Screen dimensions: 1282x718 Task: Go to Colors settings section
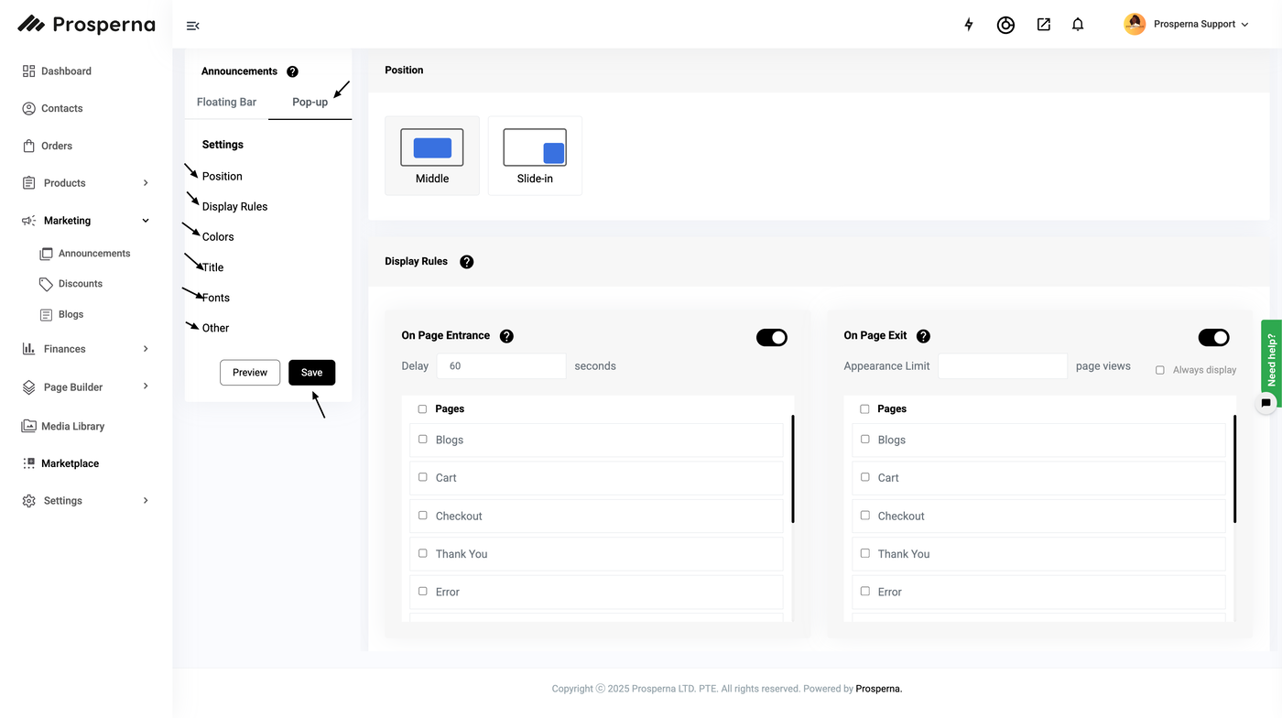pyautogui.click(x=218, y=236)
